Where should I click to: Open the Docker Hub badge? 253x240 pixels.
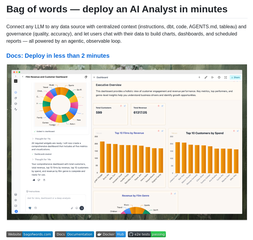(111, 234)
